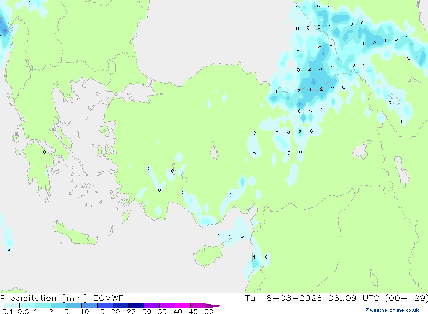Click the 25–30 mm navy legend swatch

point(136,305)
